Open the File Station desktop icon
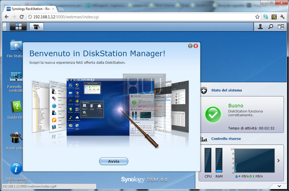The image size is (289, 191). [16, 49]
